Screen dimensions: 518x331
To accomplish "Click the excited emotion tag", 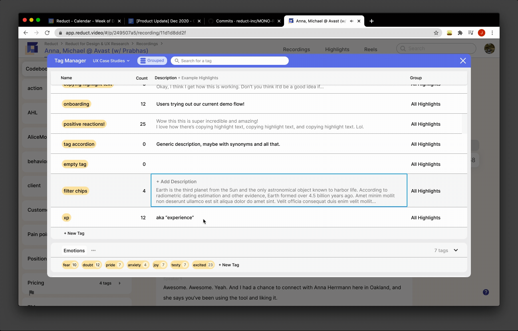I will [203, 265].
